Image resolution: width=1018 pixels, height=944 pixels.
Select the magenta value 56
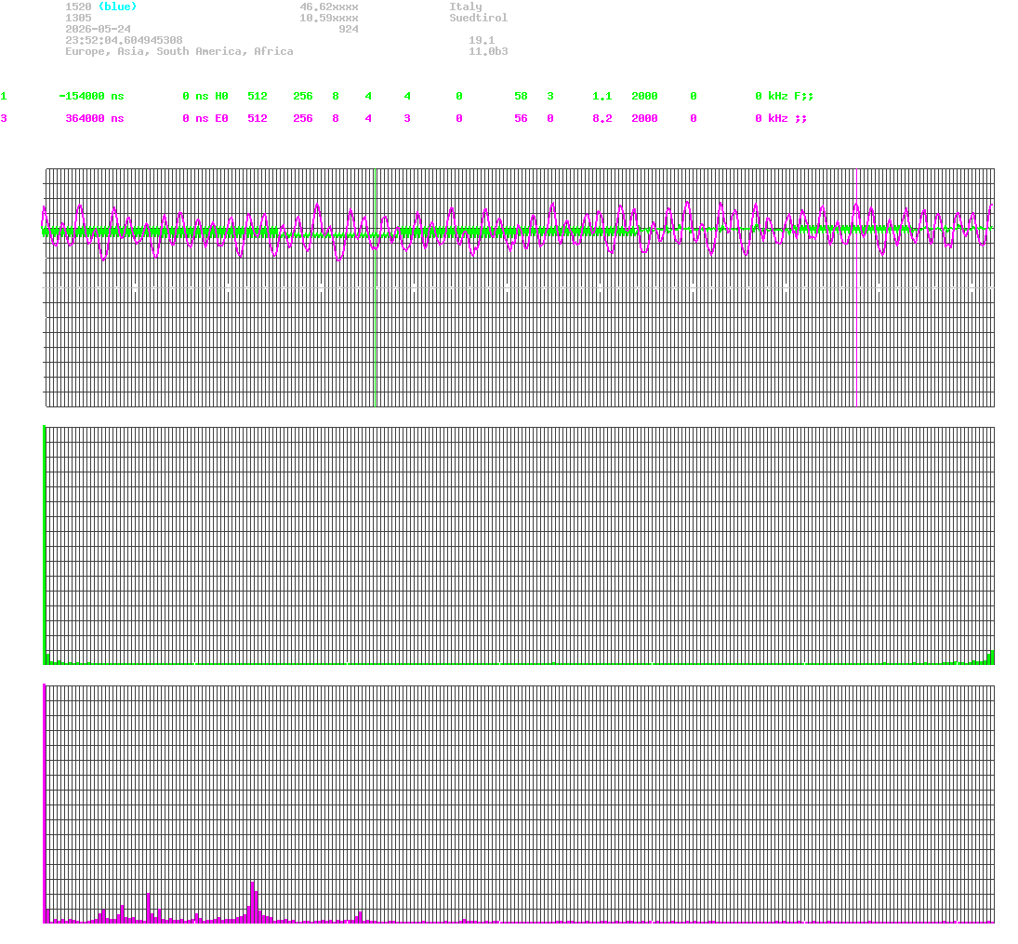521,118
